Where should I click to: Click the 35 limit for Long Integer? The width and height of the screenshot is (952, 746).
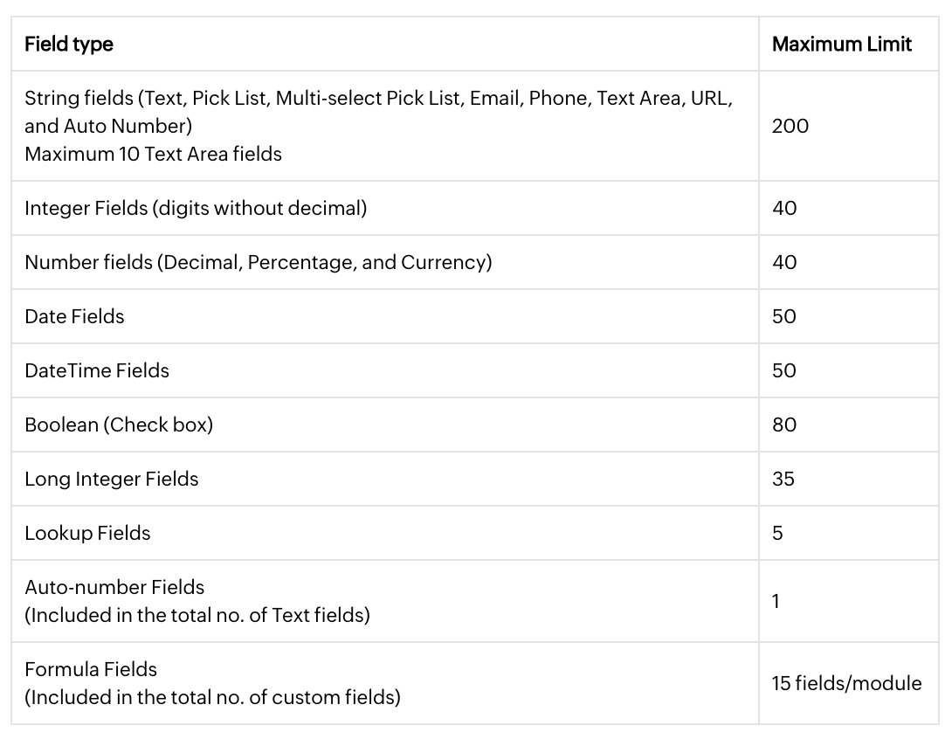[783, 479]
